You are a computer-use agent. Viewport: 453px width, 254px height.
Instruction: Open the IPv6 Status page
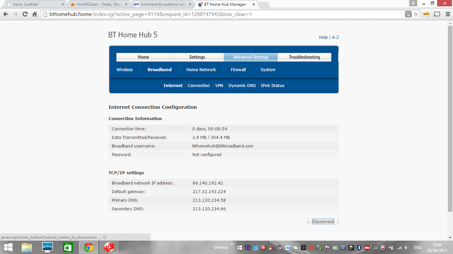273,85
